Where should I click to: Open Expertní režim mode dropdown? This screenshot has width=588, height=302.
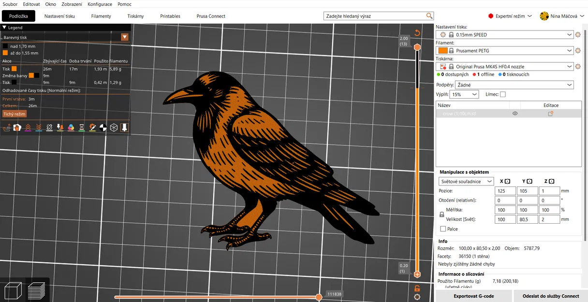pyautogui.click(x=510, y=16)
